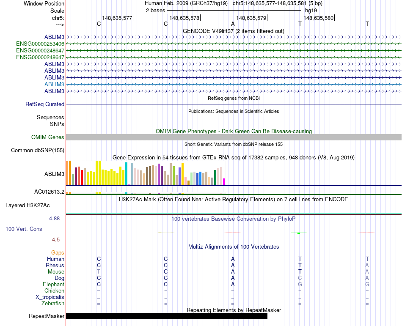Select the Elephant species label

(x=54, y=284)
